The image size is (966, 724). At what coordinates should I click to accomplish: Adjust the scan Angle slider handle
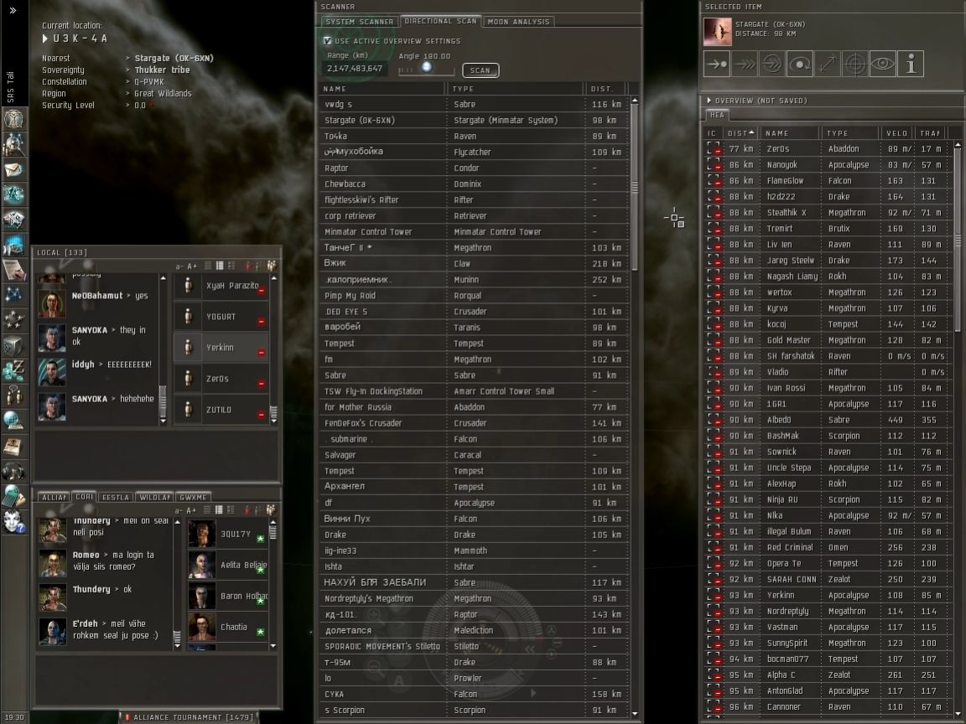coord(426,66)
